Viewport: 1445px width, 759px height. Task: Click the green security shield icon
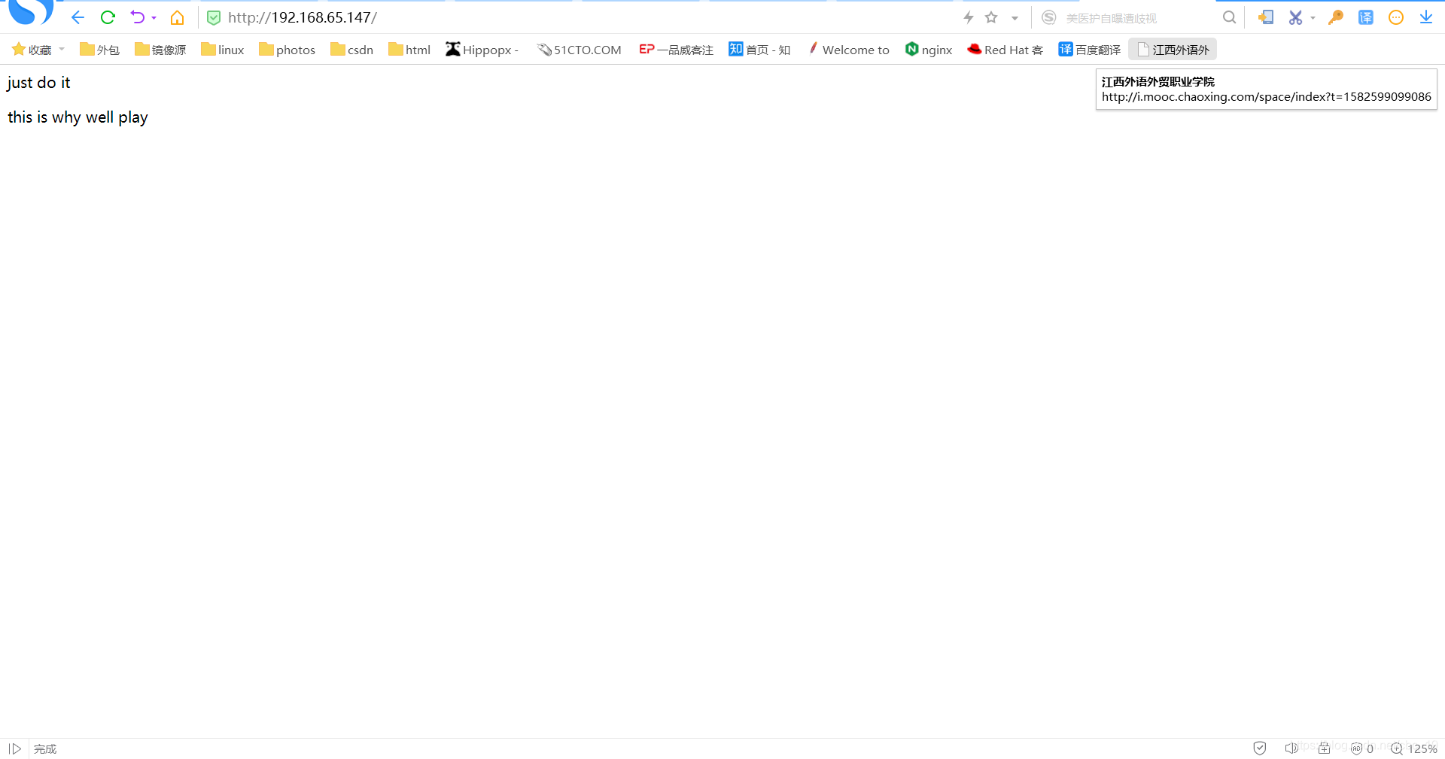coord(214,17)
